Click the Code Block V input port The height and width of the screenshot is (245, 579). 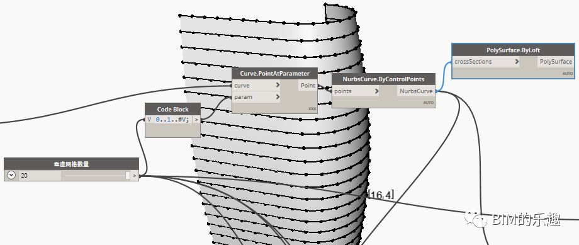coord(149,120)
